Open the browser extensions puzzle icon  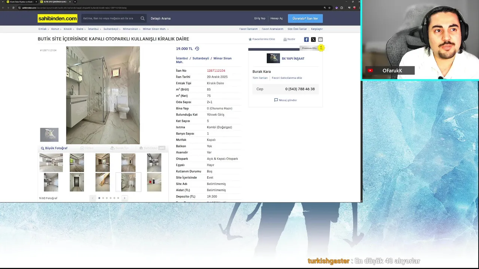342,7
